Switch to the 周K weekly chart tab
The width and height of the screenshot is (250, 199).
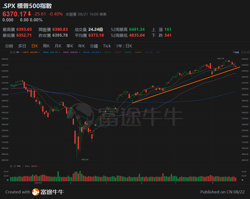click(46, 46)
